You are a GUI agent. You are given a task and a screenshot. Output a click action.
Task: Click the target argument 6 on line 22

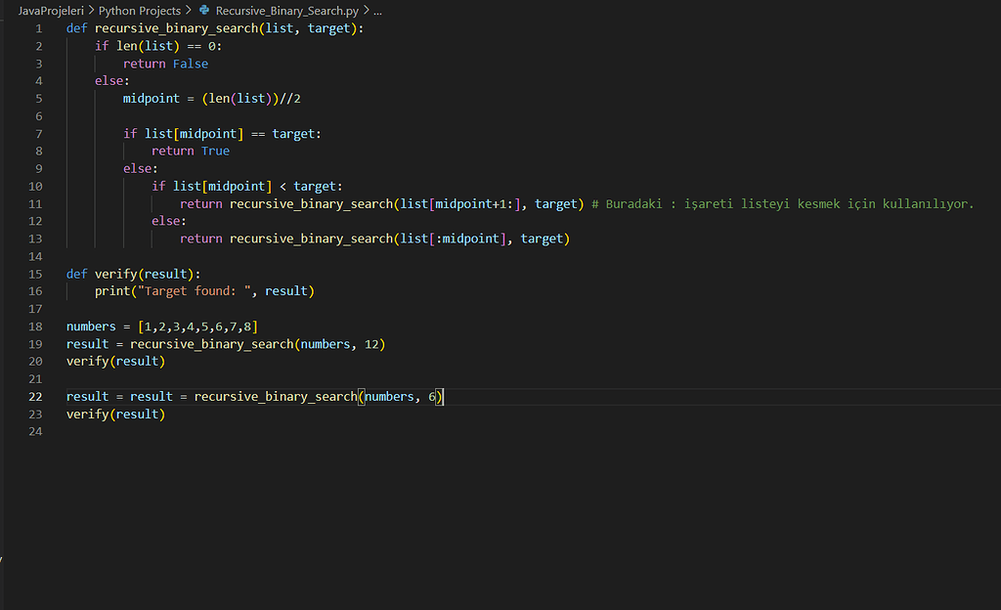pyautogui.click(x=432, y=396)
